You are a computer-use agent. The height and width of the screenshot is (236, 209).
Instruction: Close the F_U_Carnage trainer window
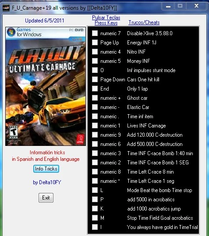coord(196,6)
